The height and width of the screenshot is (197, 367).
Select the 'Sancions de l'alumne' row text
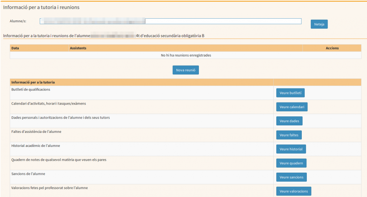28,174
